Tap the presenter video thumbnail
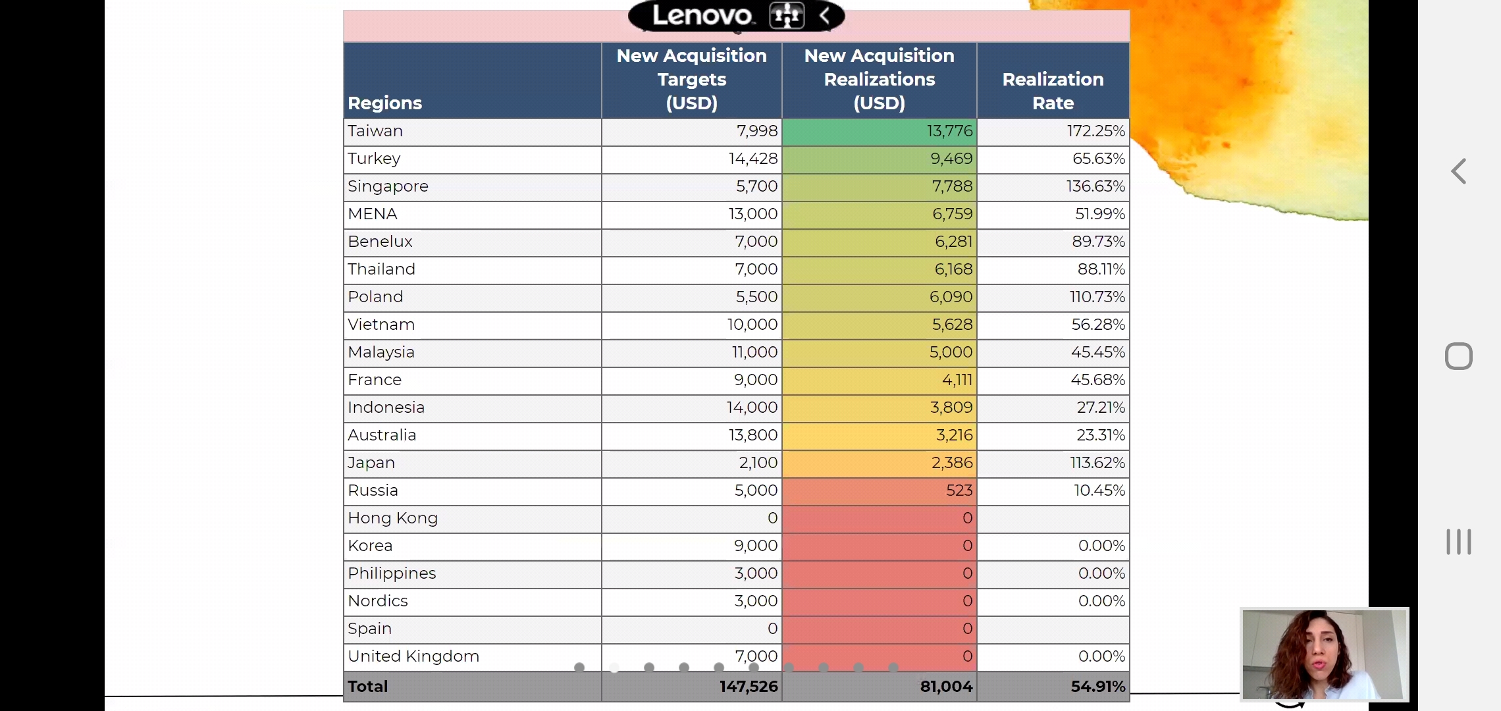Image resolution: width=1501 pixels, height=711 pixels. click(1324, 654)
